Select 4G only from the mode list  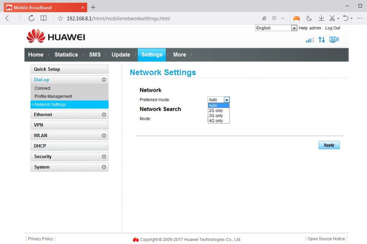(216, 121)
